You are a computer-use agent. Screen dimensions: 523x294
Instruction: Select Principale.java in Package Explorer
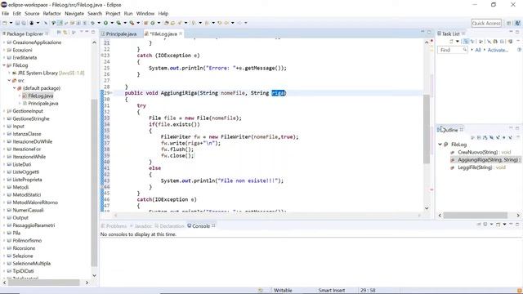[43, 104]
